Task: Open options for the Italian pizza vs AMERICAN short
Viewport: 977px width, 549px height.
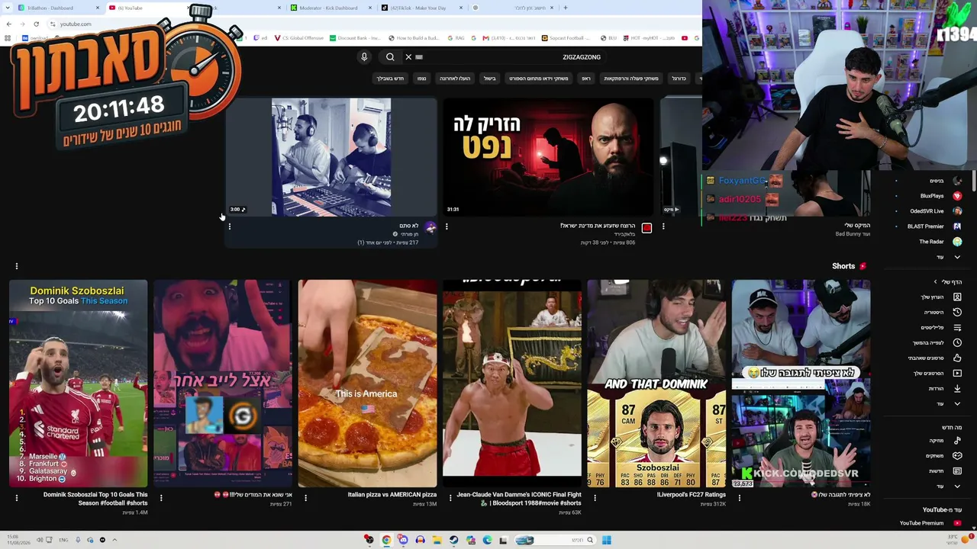Action: click(x=305, y=498)
